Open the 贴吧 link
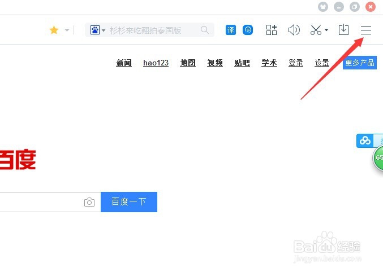Viewport: 383px width, 272px height. 242,63
